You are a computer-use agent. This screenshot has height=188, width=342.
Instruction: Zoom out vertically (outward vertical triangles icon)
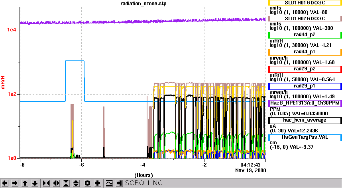point(76,183)
